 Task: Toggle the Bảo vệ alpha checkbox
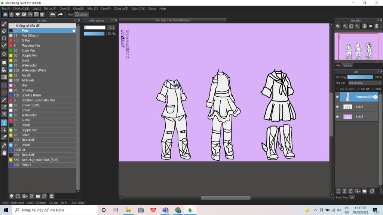tap(338, 89)
